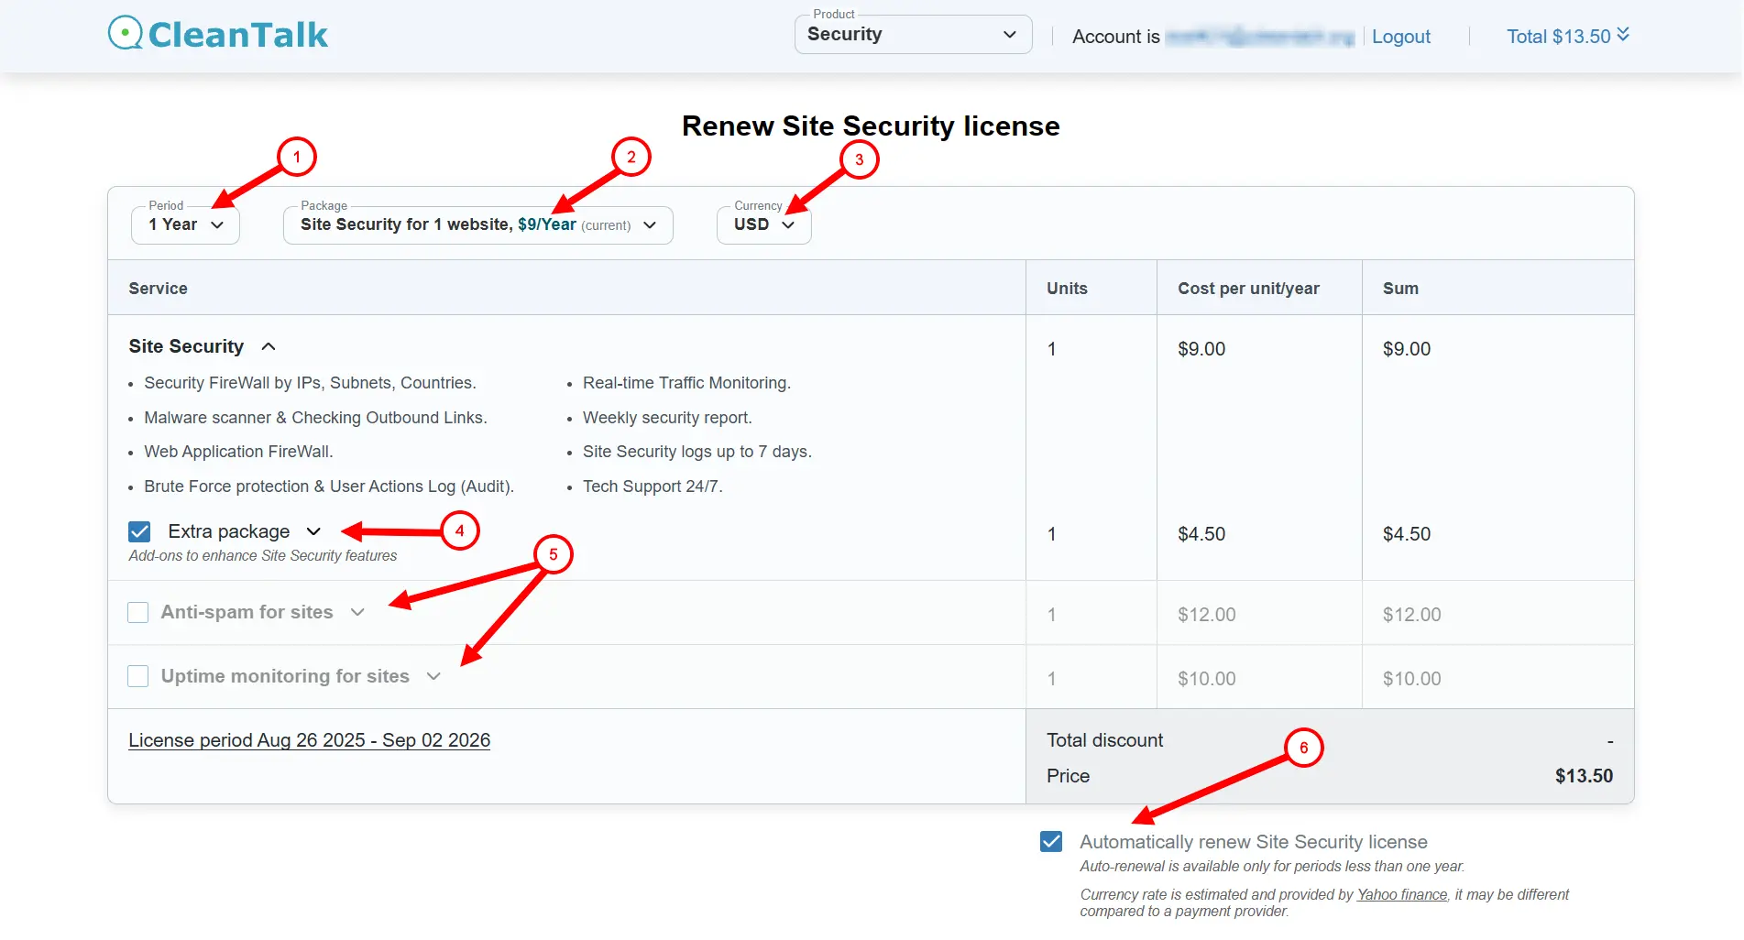Uncheck the Extra package checkbox
This screenshot has width=1744, height=940.
pos(139,531)
